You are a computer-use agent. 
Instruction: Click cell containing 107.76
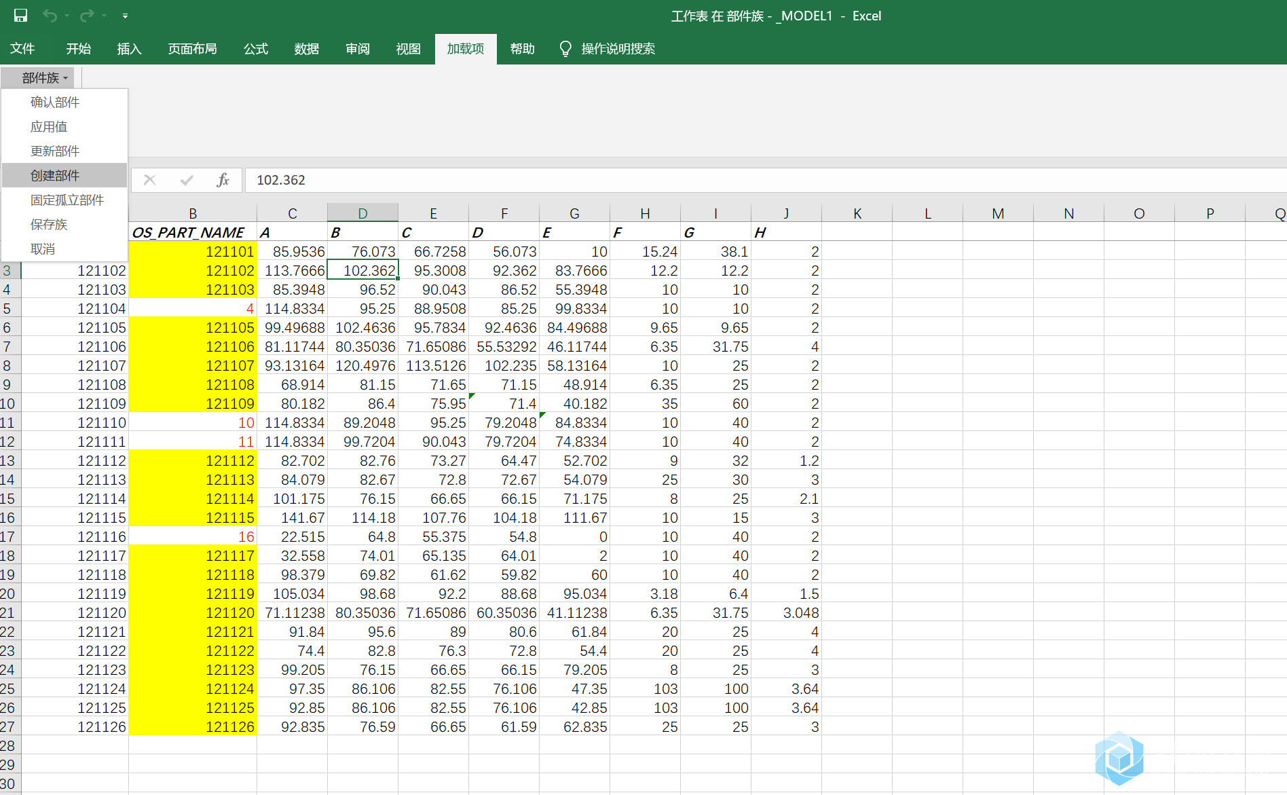[x=434, y=518]
